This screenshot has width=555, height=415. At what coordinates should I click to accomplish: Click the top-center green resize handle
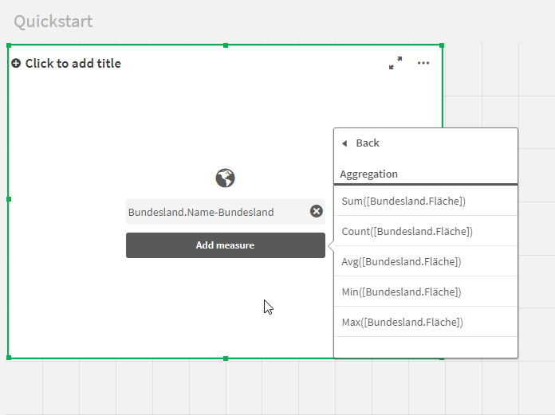pos(226,45)
